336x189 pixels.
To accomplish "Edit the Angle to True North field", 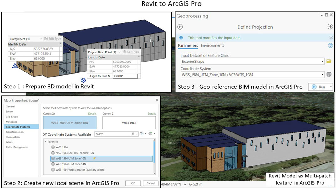I will coord(125,76).
